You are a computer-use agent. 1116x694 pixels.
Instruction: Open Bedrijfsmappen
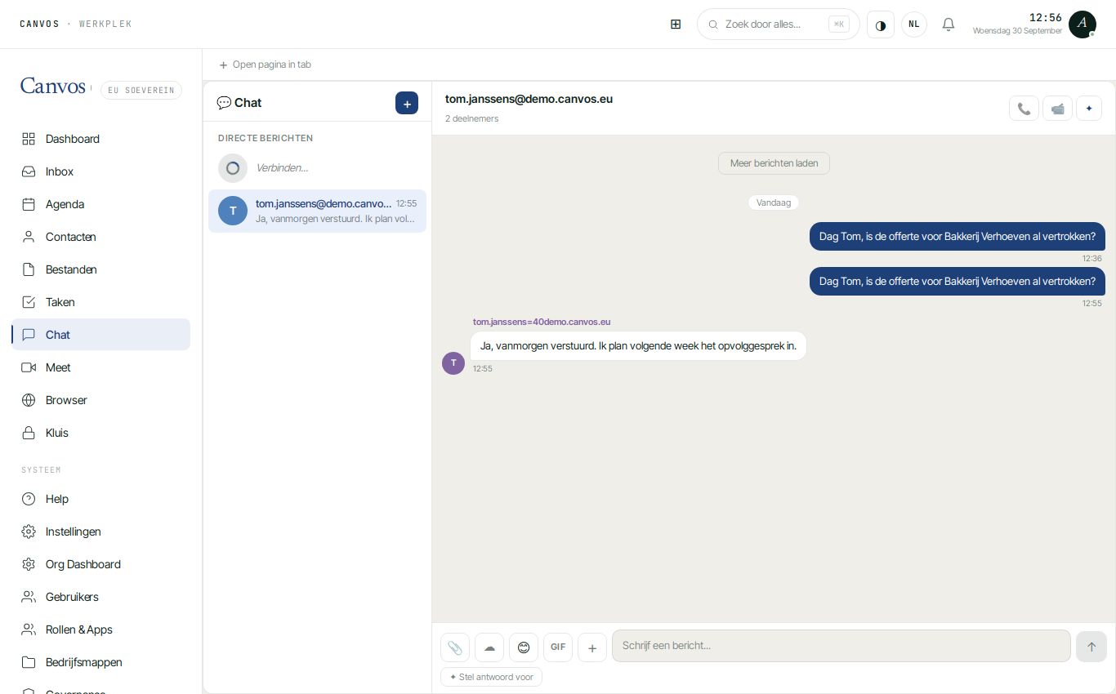(x=101, y=662)
